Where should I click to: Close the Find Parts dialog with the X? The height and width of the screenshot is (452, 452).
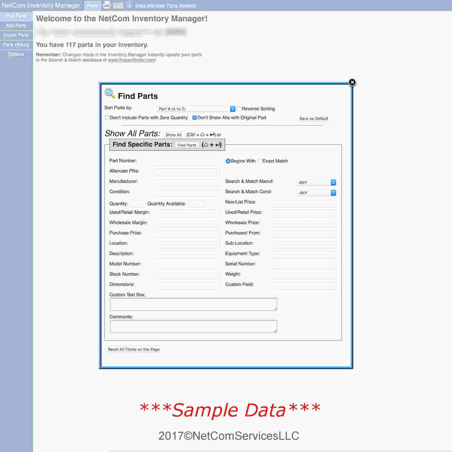pyautogui.click(x=352, y=82)
